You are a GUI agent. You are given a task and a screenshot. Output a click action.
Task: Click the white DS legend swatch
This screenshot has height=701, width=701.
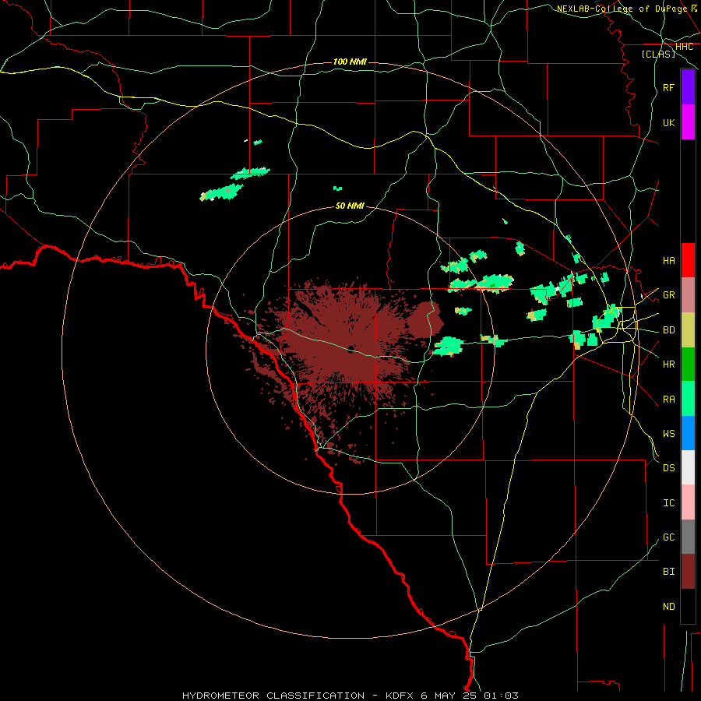tap(688, 467)
